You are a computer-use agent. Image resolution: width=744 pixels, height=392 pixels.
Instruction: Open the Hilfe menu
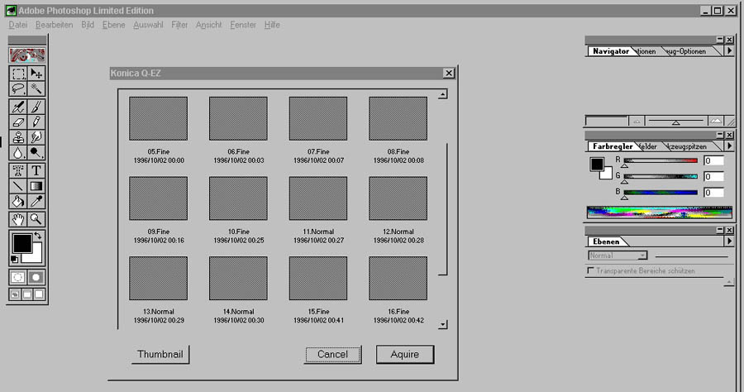coord(272,25)
